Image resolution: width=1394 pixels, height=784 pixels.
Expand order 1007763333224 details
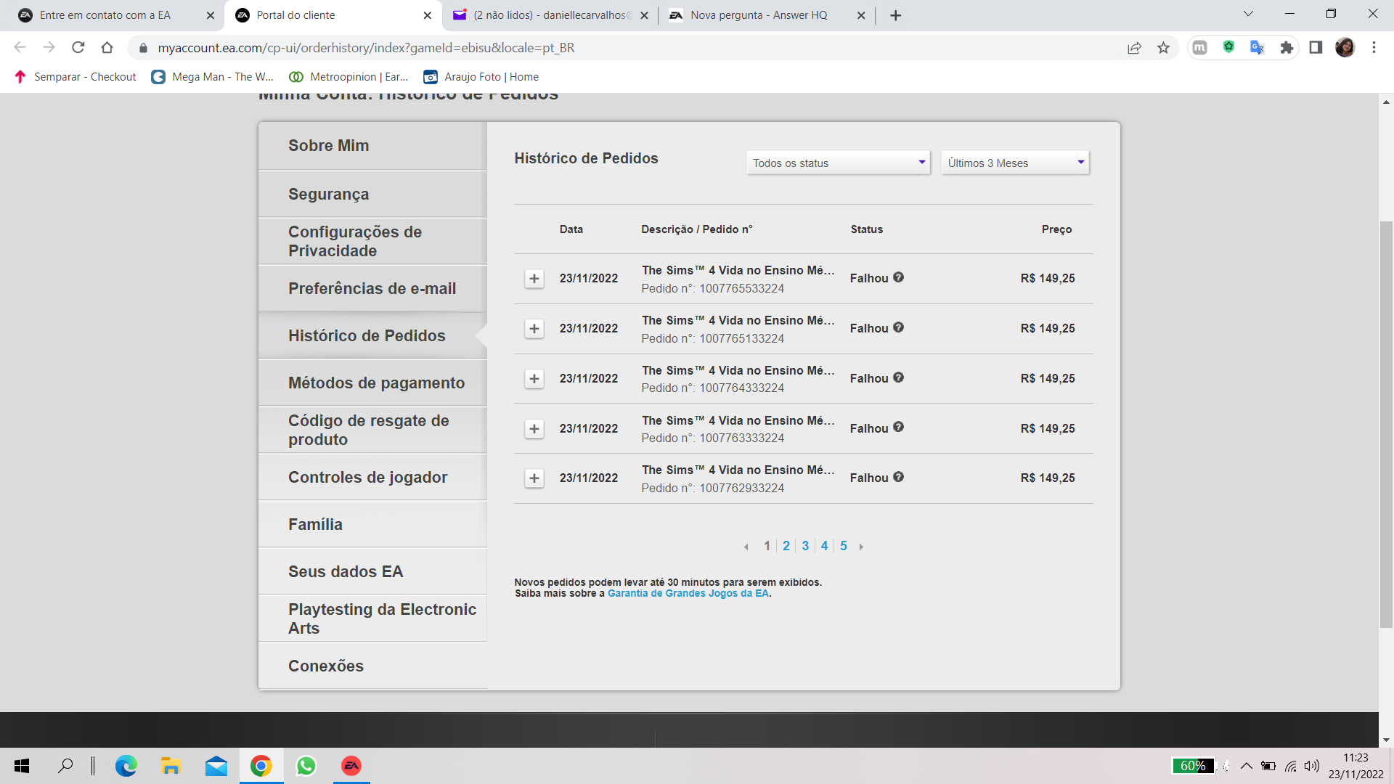click(x=534, y=429)
